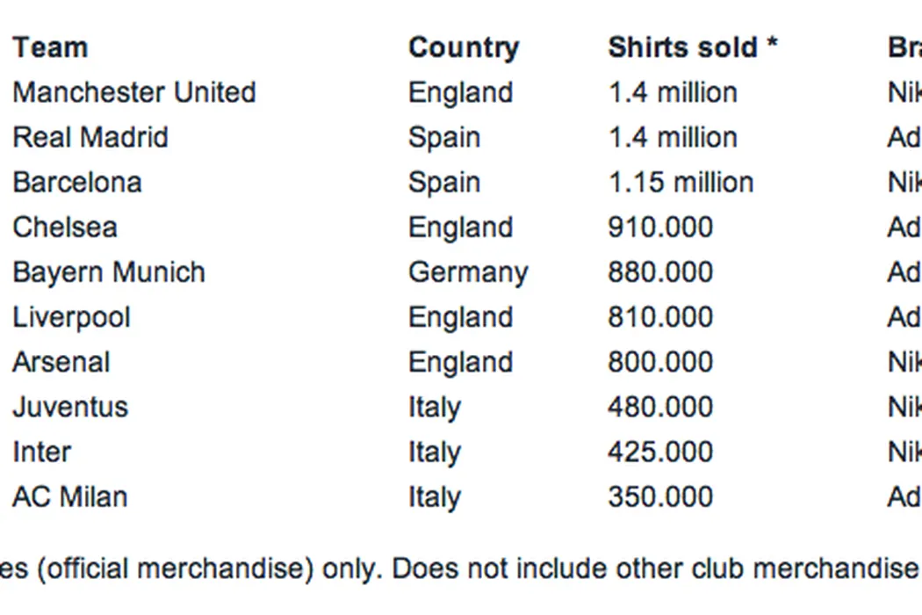The image size is (922, 615).
Task: Click the 880.000 shirts sold figure
Action: click(x=660, y=272)
